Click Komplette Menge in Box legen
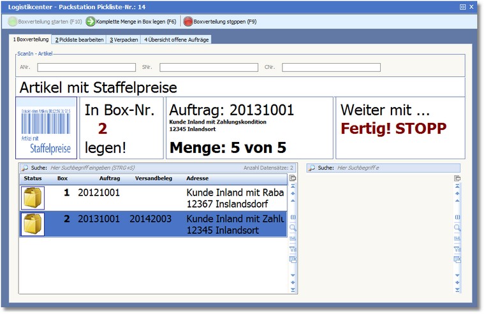The width and height of the screenshot is (484, 314). pyautogui.click(x=131, y=21)
